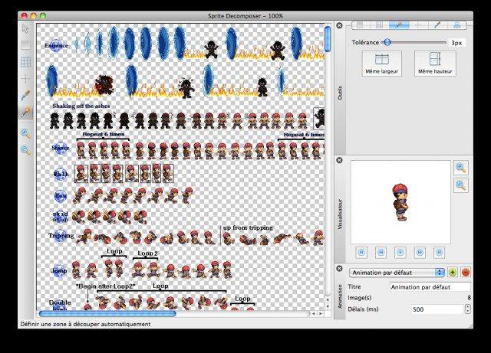Zoom in on the Visualisateur preview
The width and height of the screenshot is (491, 353).
pos(461,168)
